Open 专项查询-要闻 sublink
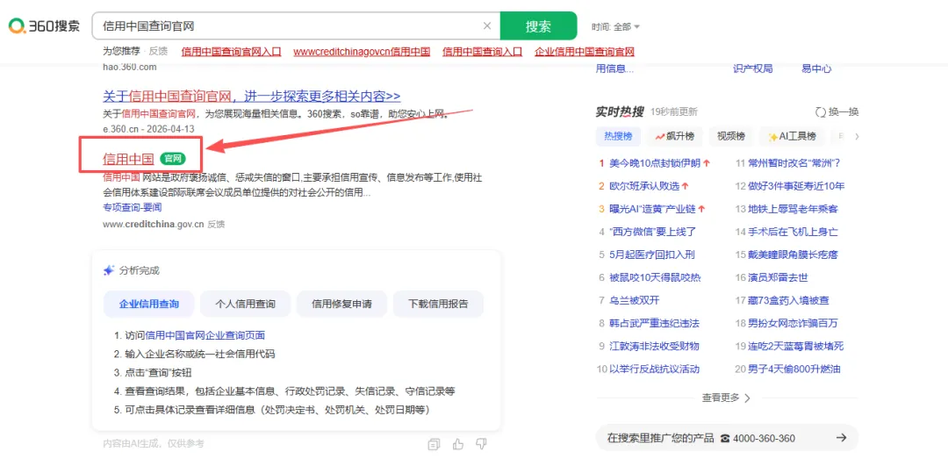The image size is (948, 459). point(133,207)
